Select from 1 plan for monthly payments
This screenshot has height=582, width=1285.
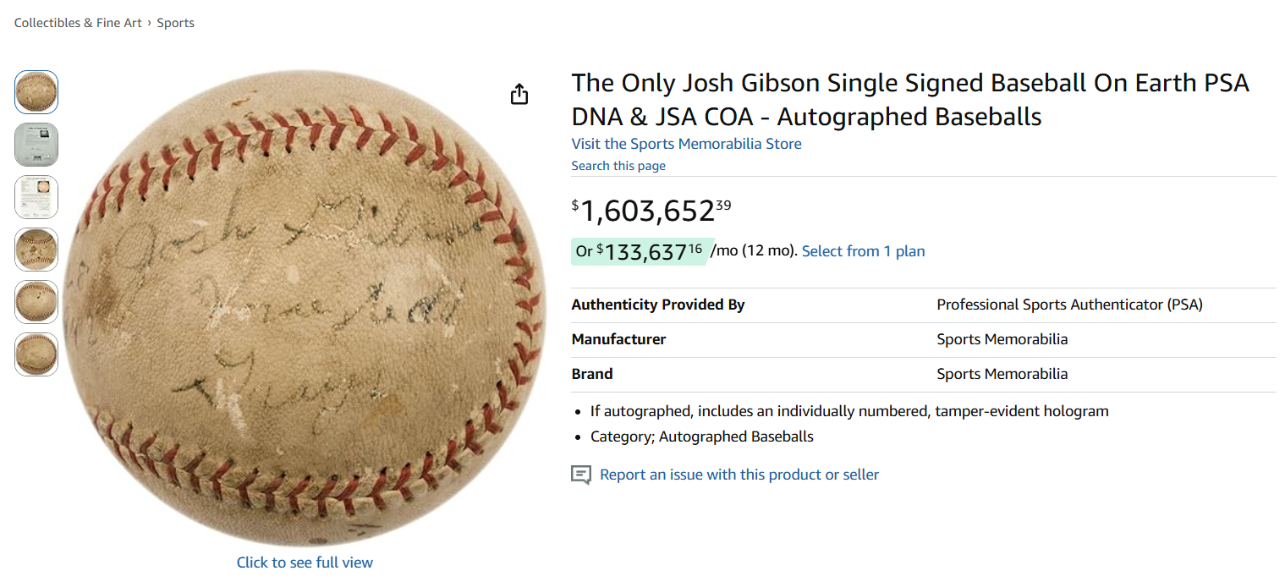(x=863, y=250)
